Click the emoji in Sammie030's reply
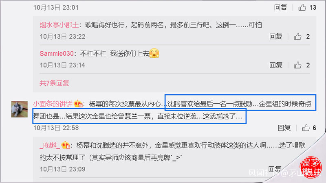Screen dimensions: 326x183 154,53
